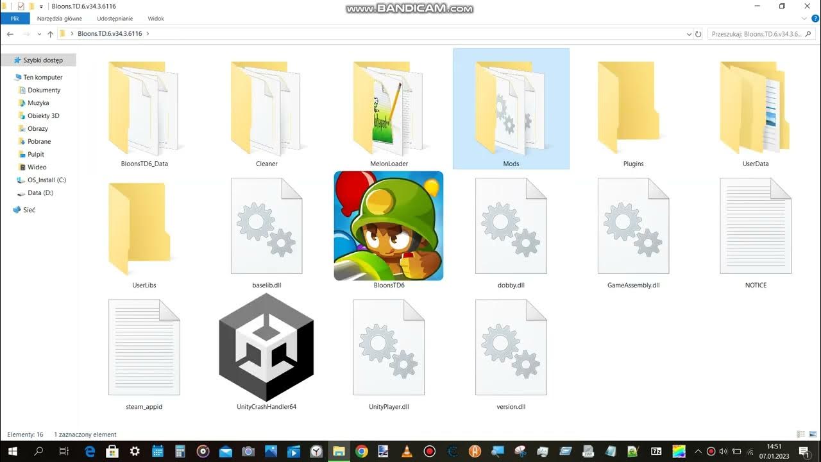The height and width of the screenshot is (462, 821).
Task: Open Obrazy in the sidebar
Action: [38, 128]
